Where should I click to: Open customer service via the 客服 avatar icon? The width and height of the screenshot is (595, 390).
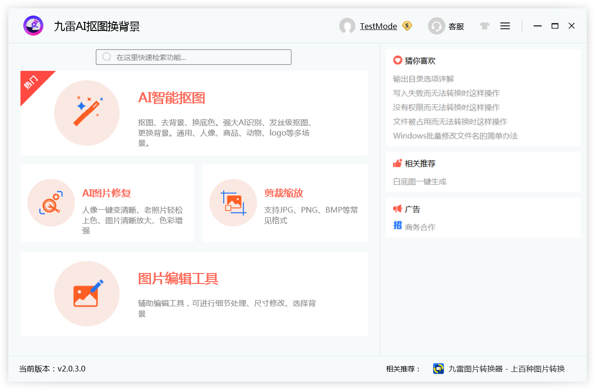tap(436, 26)
